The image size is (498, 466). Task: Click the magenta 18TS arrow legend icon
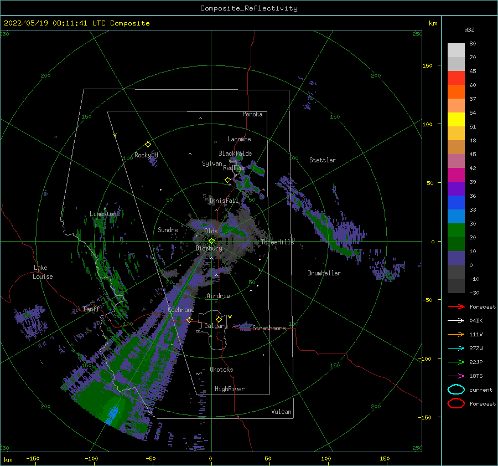point(456,376)
